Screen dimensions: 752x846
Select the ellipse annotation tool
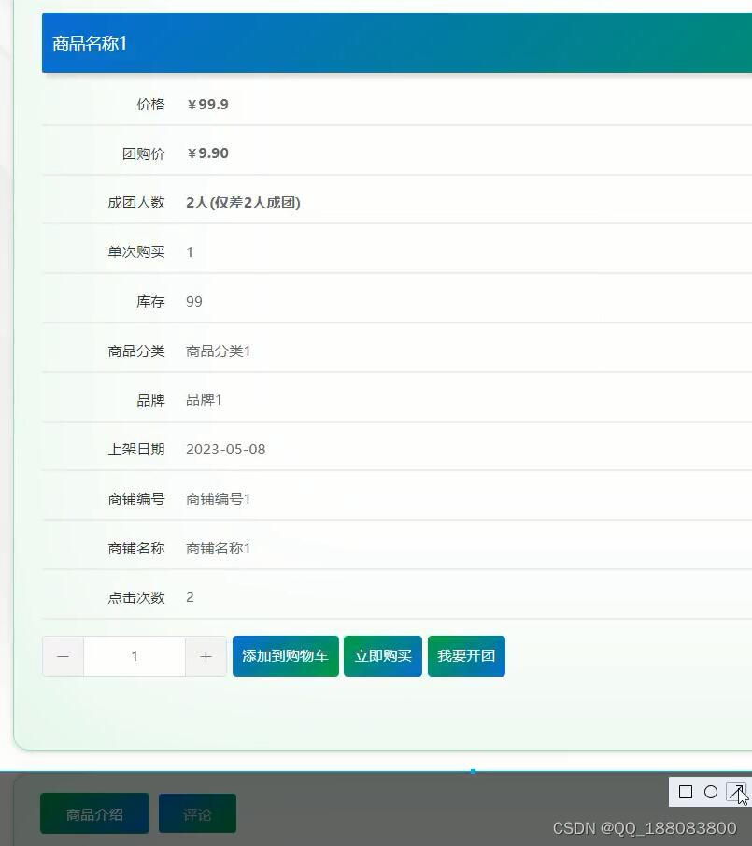pos(711,792)
